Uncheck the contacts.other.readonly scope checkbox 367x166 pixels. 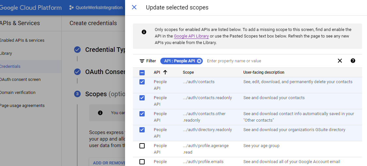[x=142, y=114]
